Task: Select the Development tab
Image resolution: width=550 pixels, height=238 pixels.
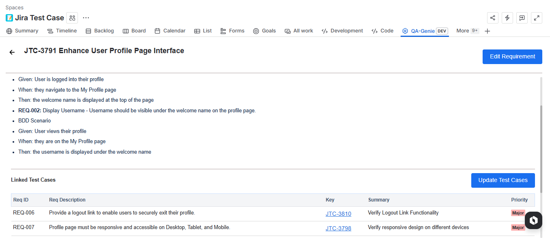Action: [342, 31]
